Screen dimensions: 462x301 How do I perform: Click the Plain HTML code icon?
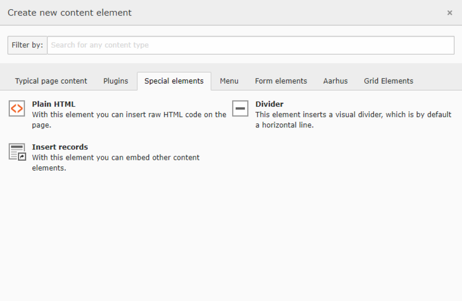(x=17, y=108)
